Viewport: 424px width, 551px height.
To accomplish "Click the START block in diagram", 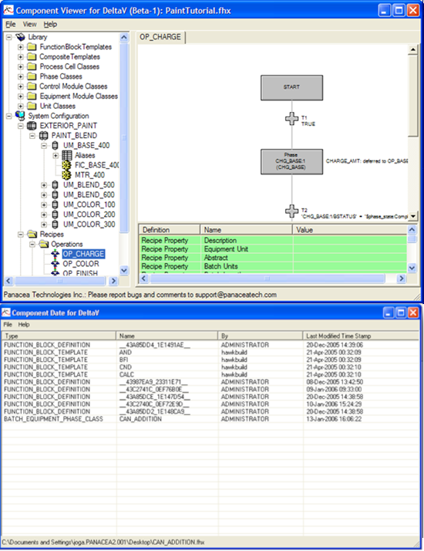I will click(x=291, y=87).
